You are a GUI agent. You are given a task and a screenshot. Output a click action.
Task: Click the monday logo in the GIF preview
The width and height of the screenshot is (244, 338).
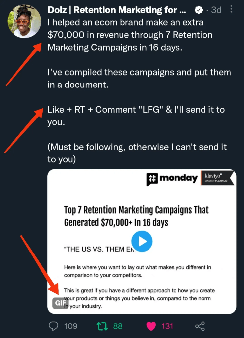pyautogui.click(x=172, y=179)
